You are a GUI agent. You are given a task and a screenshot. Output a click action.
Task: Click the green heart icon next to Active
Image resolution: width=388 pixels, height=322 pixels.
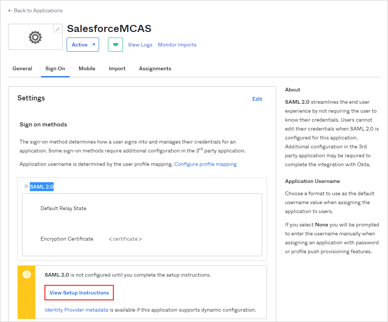click(115, 44)
